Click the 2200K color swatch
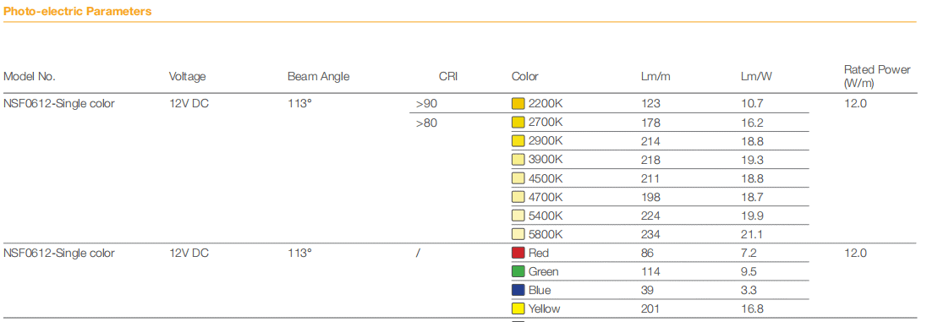The height and width of the screenshot is (322, 927). click(518, 104)
